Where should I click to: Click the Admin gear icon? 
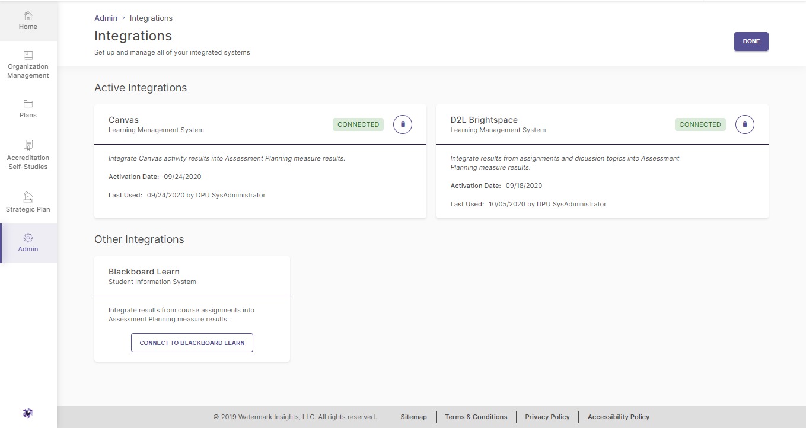28,238
